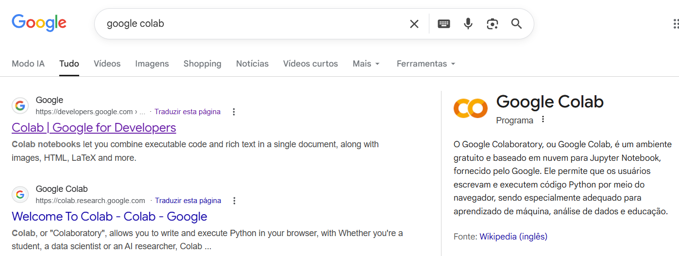Click the Google Colab orange logo
The image size is (679, 256).
470,108
